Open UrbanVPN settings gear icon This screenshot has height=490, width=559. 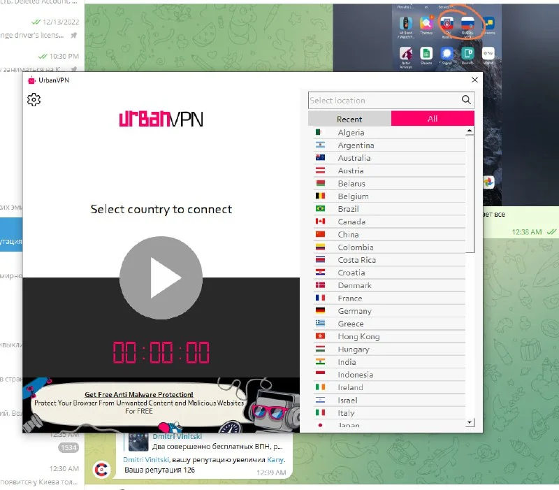(34, 100)
